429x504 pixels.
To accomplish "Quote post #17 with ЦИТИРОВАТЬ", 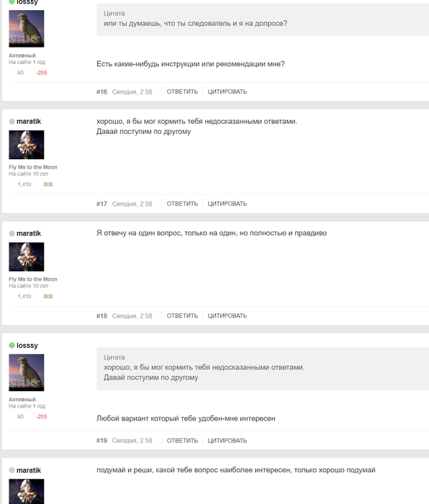I will [227, 204].
